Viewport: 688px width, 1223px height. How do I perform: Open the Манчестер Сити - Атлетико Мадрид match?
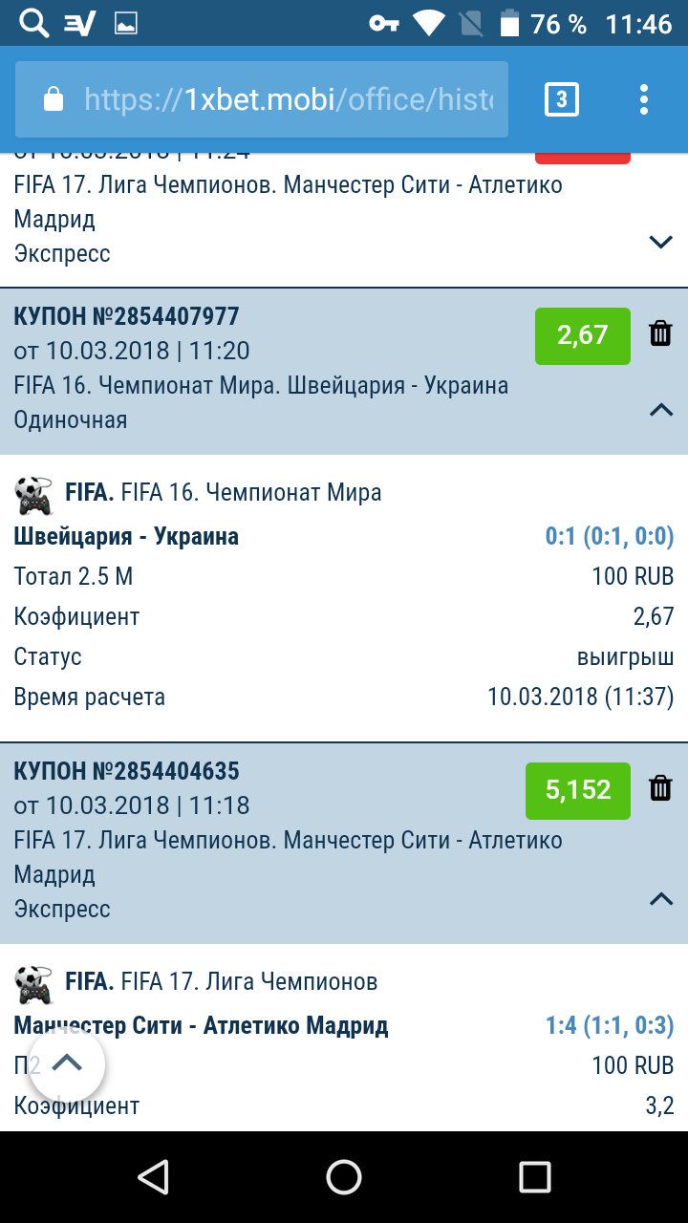coord(201,1027)
